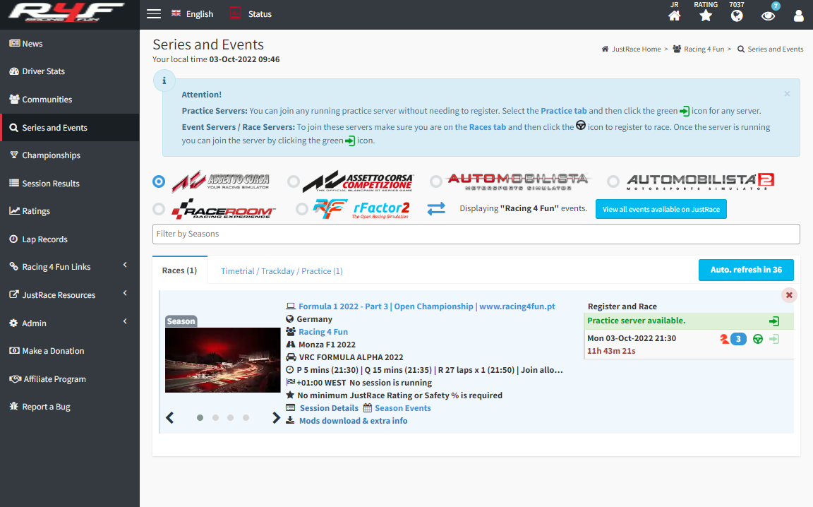Select the fourth carousel dot indicator
The height and width of the screenshot is (507, 813).
246,418
